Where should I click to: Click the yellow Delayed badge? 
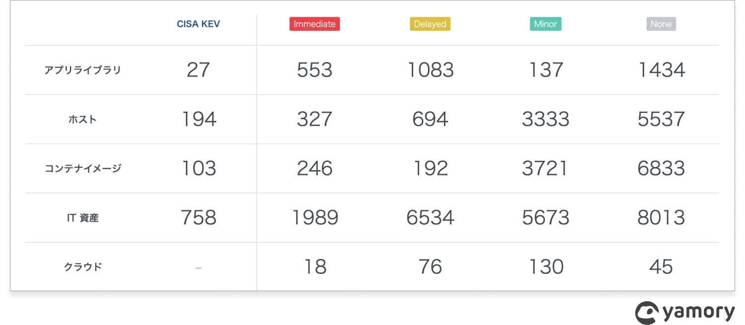430,24
